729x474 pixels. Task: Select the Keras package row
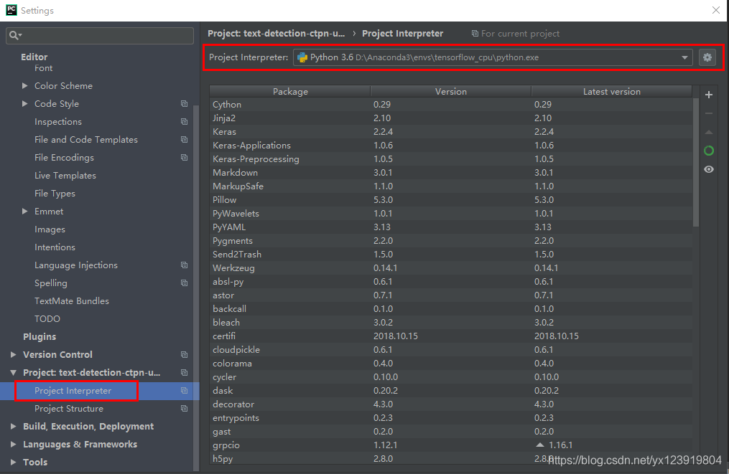point(451,132)
